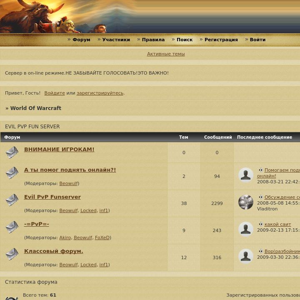Screen dimensions: 300x300
Task: Follow the Войдите link in greeting
Action: click(55, 93)
